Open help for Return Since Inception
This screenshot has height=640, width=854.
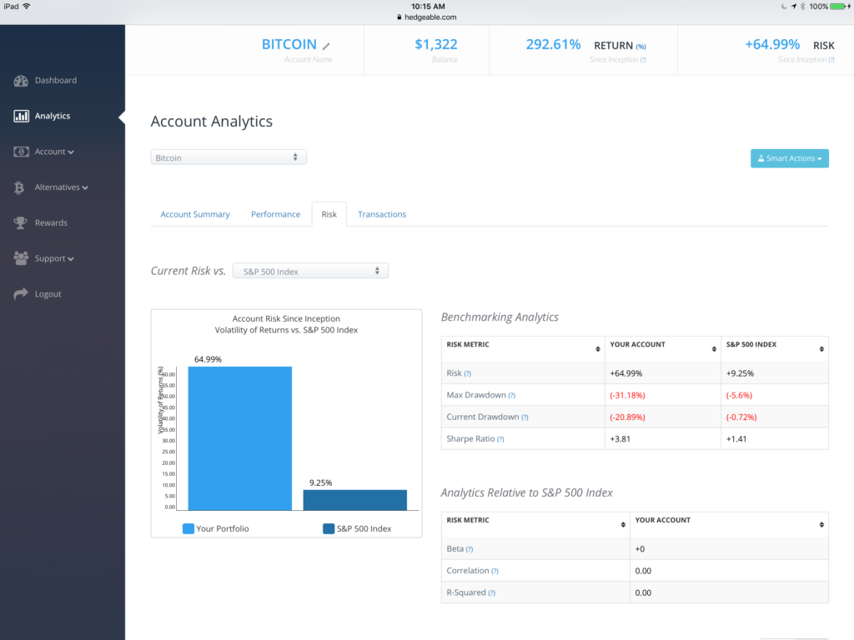643,60
